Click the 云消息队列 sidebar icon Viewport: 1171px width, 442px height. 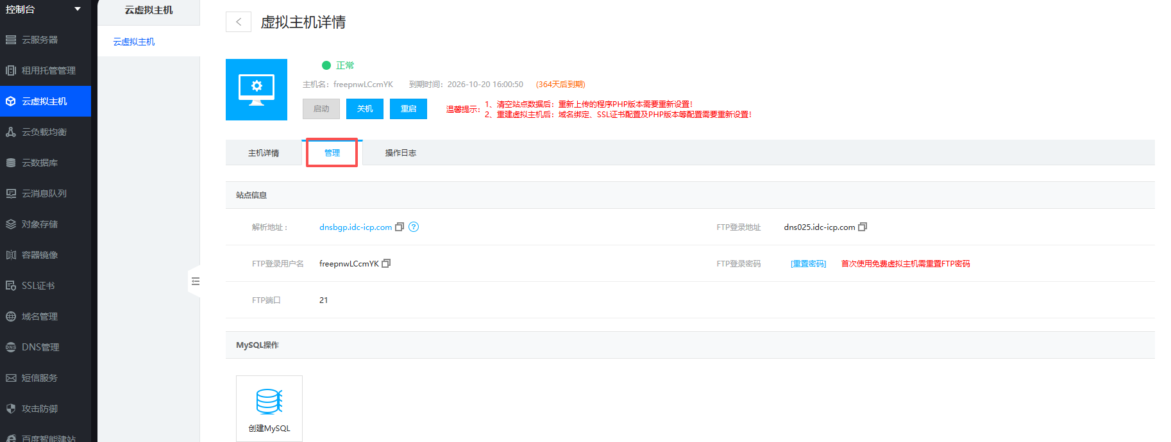(11, 193)
